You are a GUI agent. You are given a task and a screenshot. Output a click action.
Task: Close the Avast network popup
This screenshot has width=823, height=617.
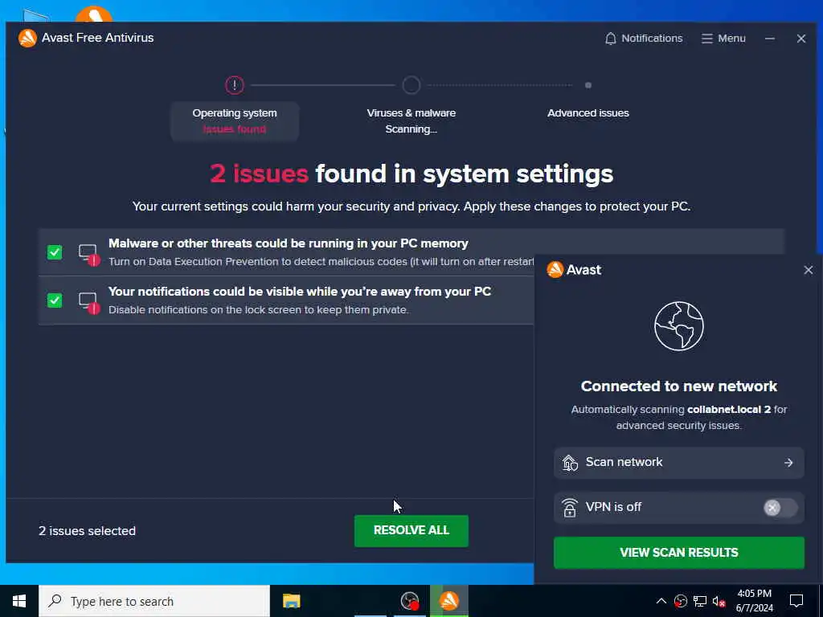click(x=808, y=270)
